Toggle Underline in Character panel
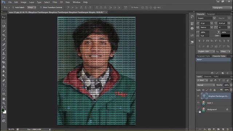Image resolution: width=233 pixels, height=131 pixels. [224, 41]
